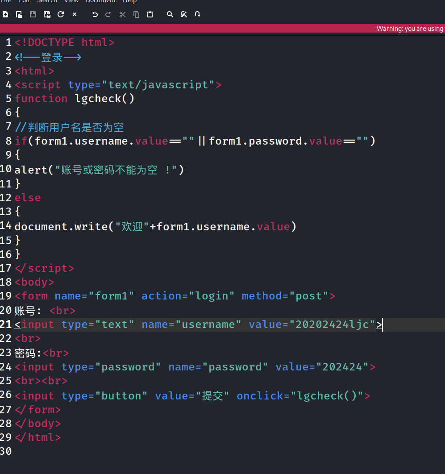Open Find and Replace icon

click(x=184, y=14)
